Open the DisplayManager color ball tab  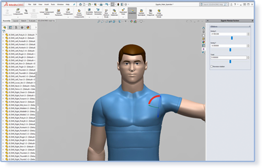[28, 27]
